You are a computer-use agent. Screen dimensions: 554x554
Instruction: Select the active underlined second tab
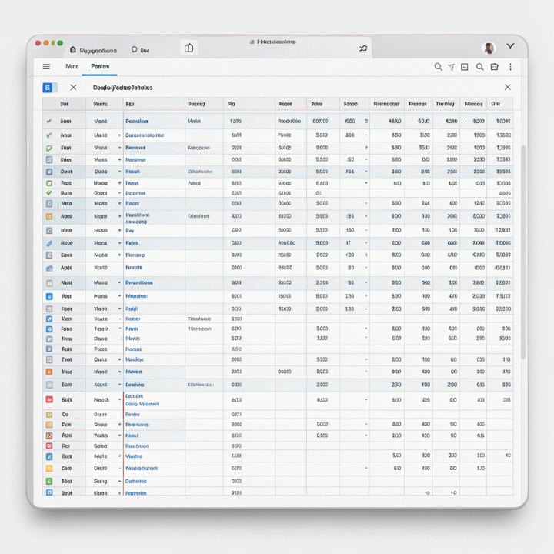pos(100,66)
